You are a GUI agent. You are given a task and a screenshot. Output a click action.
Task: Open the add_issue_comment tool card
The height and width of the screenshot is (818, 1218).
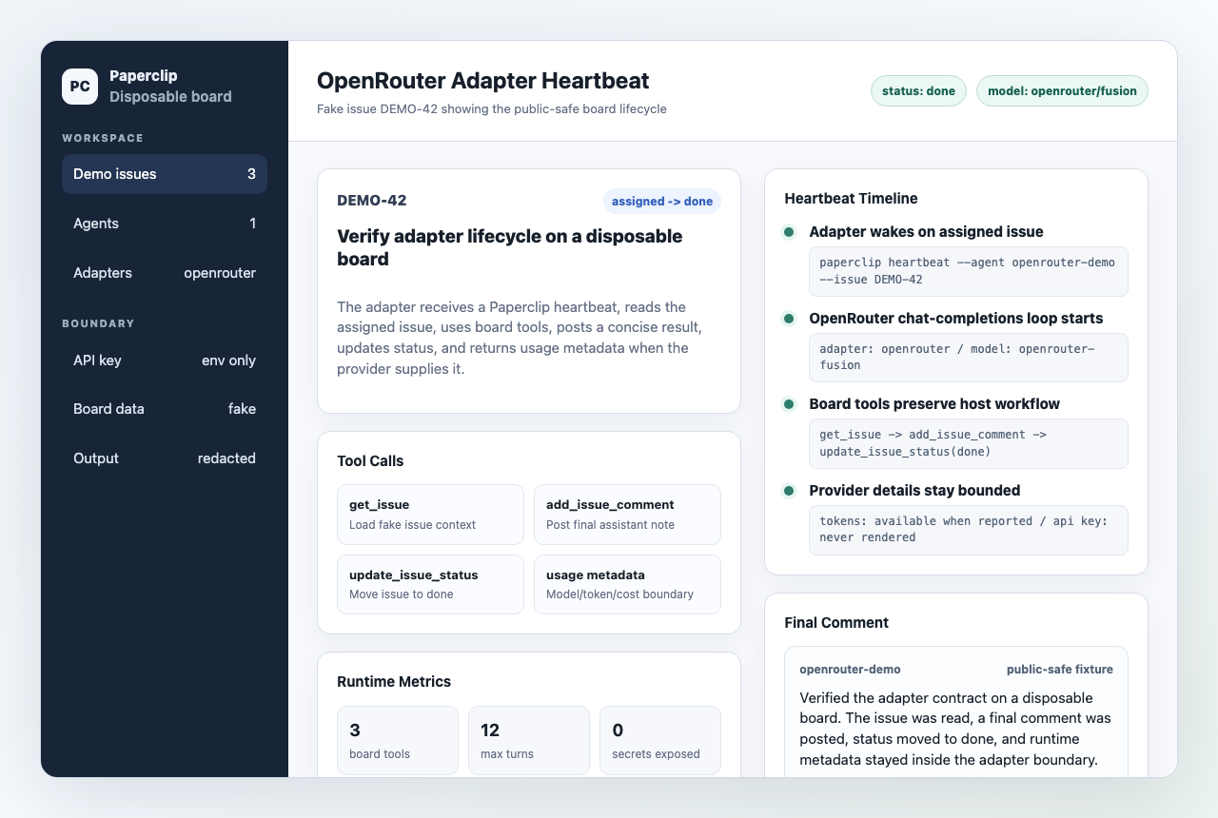[627, 515]
